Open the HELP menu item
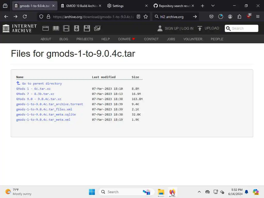Image resolution: width=264 pixels, height=198 pixels. pos(105,39)
